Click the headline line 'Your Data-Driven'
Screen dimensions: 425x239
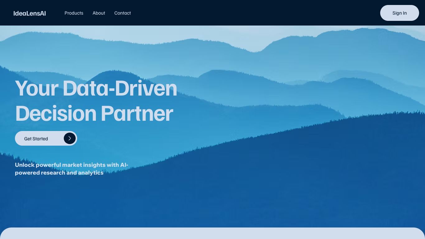[96, 88]
